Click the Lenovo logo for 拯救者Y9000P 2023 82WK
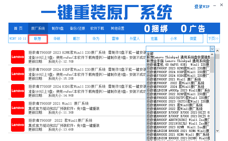Image resolution: width=228 pixels, height=141 pixels. pyautogui.click(x=18, y=57)
